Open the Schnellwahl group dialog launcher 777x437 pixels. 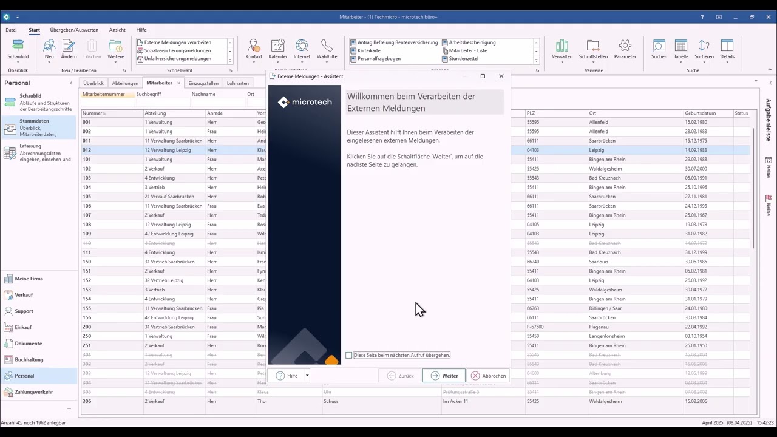coord(231,70)
